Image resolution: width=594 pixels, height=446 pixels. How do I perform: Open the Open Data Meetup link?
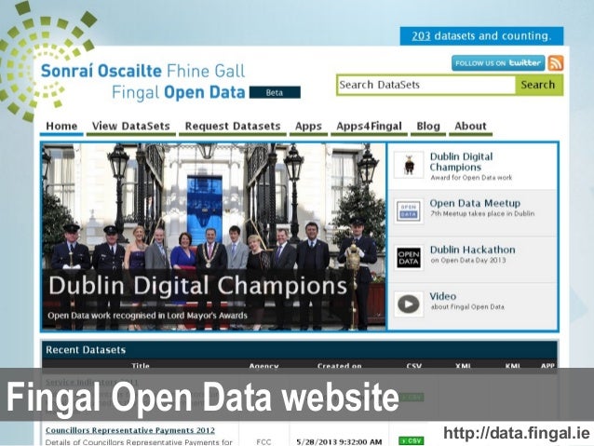[x=475, y=203]
